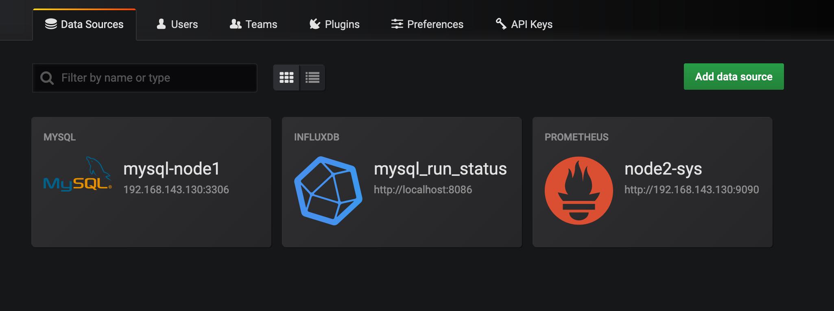This screenshot has width=834, height=311.
Task: Open the Users tab
Action: [177, 24]
